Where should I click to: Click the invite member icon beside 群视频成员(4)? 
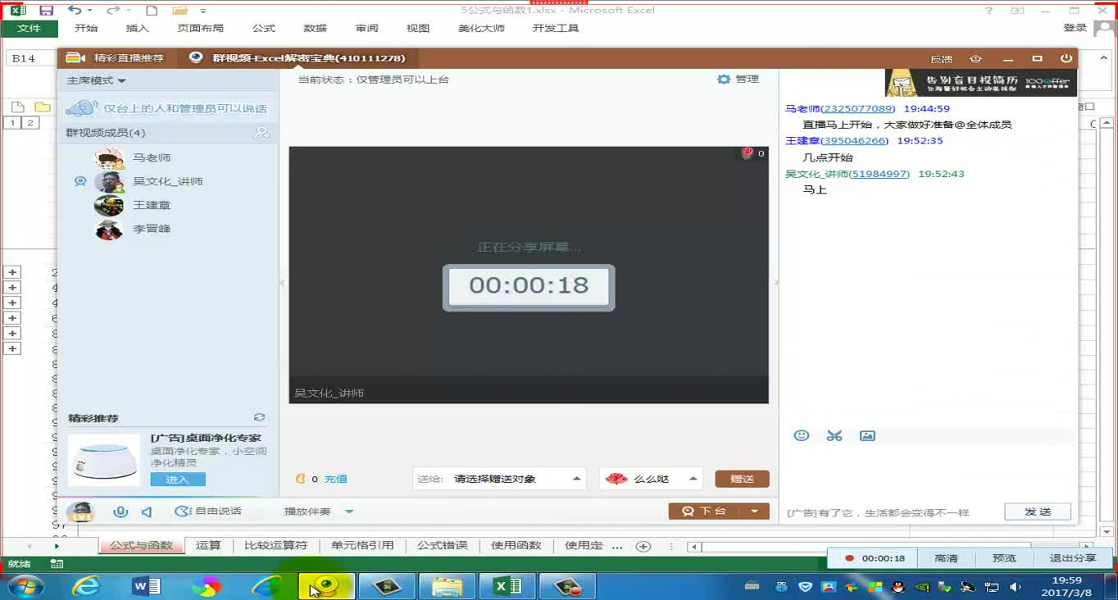261,132
